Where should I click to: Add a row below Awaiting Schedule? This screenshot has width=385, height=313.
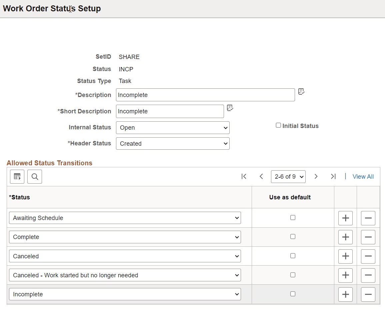pos(345,218)
